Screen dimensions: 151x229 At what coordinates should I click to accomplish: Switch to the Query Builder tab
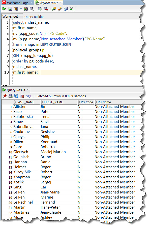tap(34, 17)
